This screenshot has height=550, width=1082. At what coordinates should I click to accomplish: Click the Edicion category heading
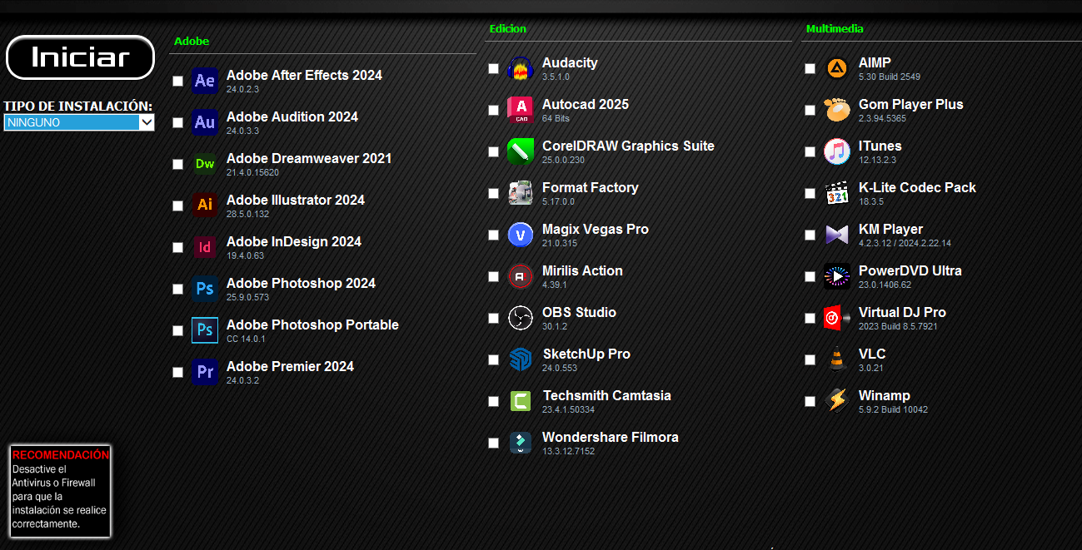(x=508, y=29)
